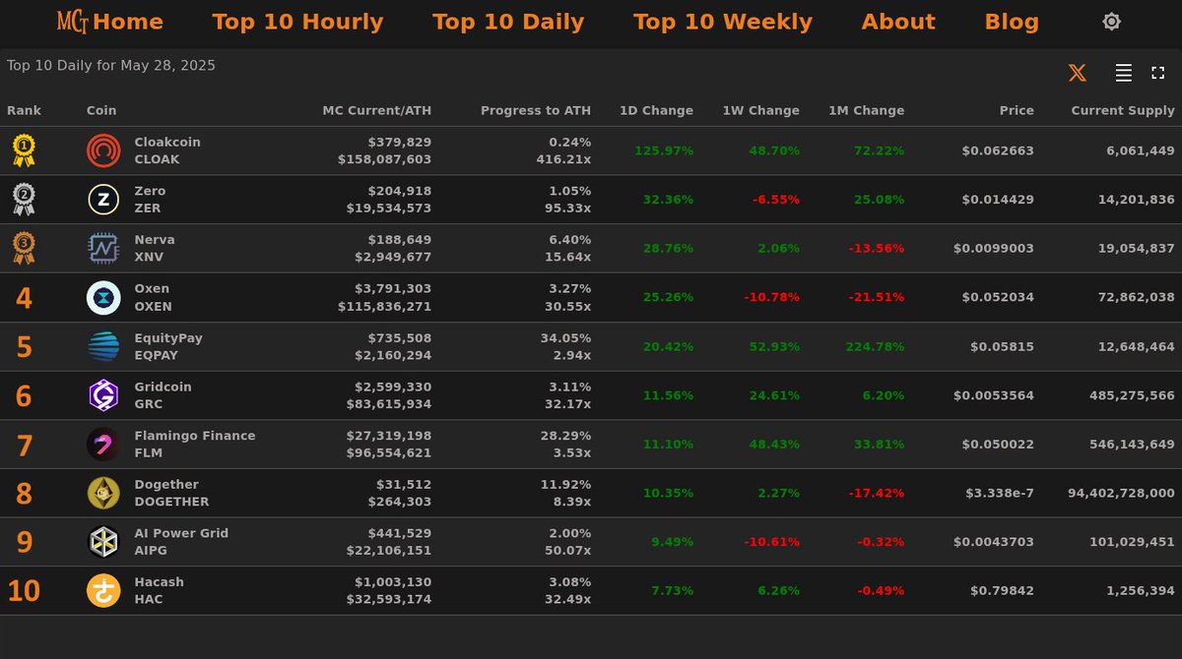Click the -21.51% 1M change value
The image size is (1182, 659).
click(876, 298)
